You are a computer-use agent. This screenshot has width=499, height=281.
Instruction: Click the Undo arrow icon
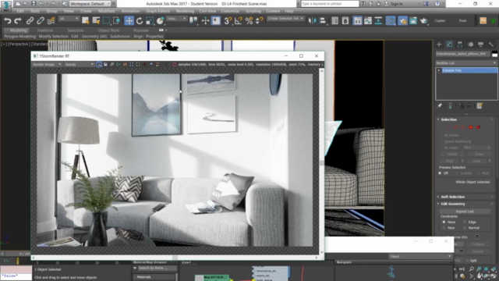coord(7,21)
